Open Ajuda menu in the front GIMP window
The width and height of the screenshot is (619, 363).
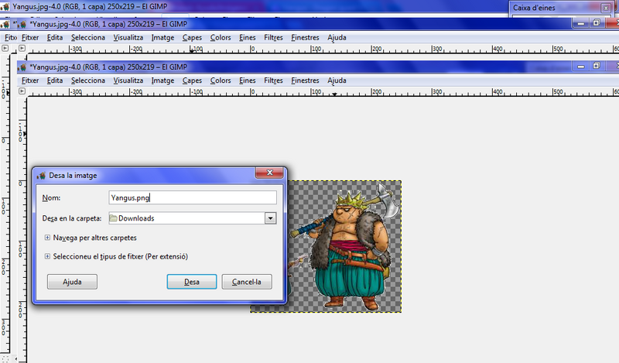[x=337, y=80]
